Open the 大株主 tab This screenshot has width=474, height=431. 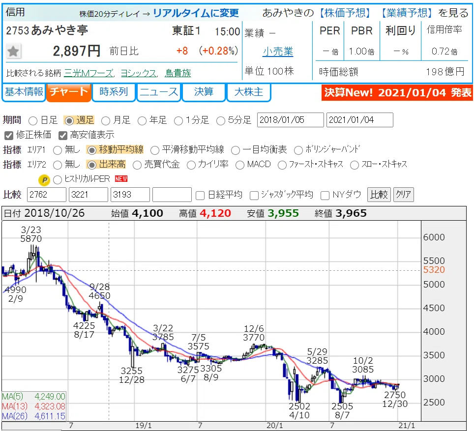point(248,92)
